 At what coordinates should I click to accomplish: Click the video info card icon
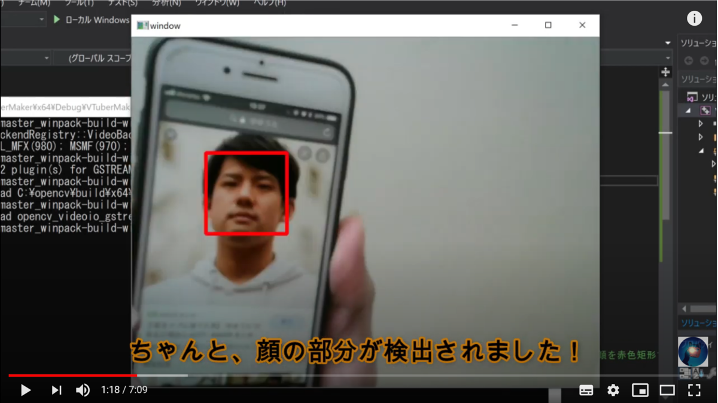coord(694,19)
